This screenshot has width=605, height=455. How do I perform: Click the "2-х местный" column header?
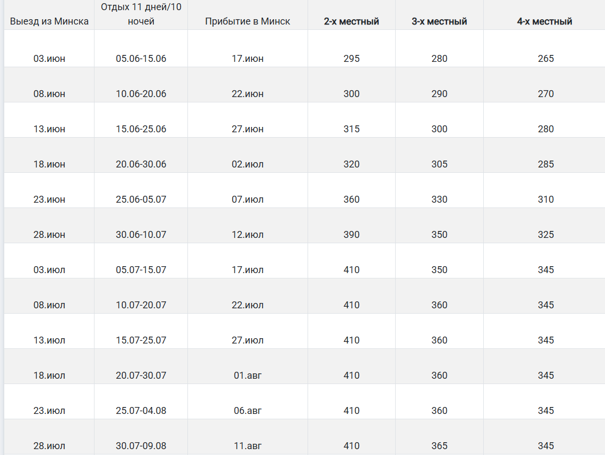pyautogui.click(x=351, y=21)
